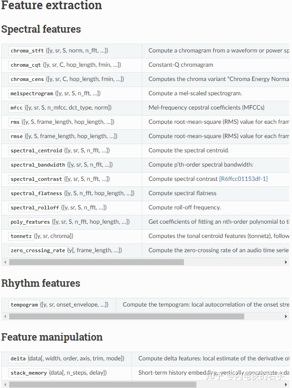Open the chroma_cens function link

[27, 79]
